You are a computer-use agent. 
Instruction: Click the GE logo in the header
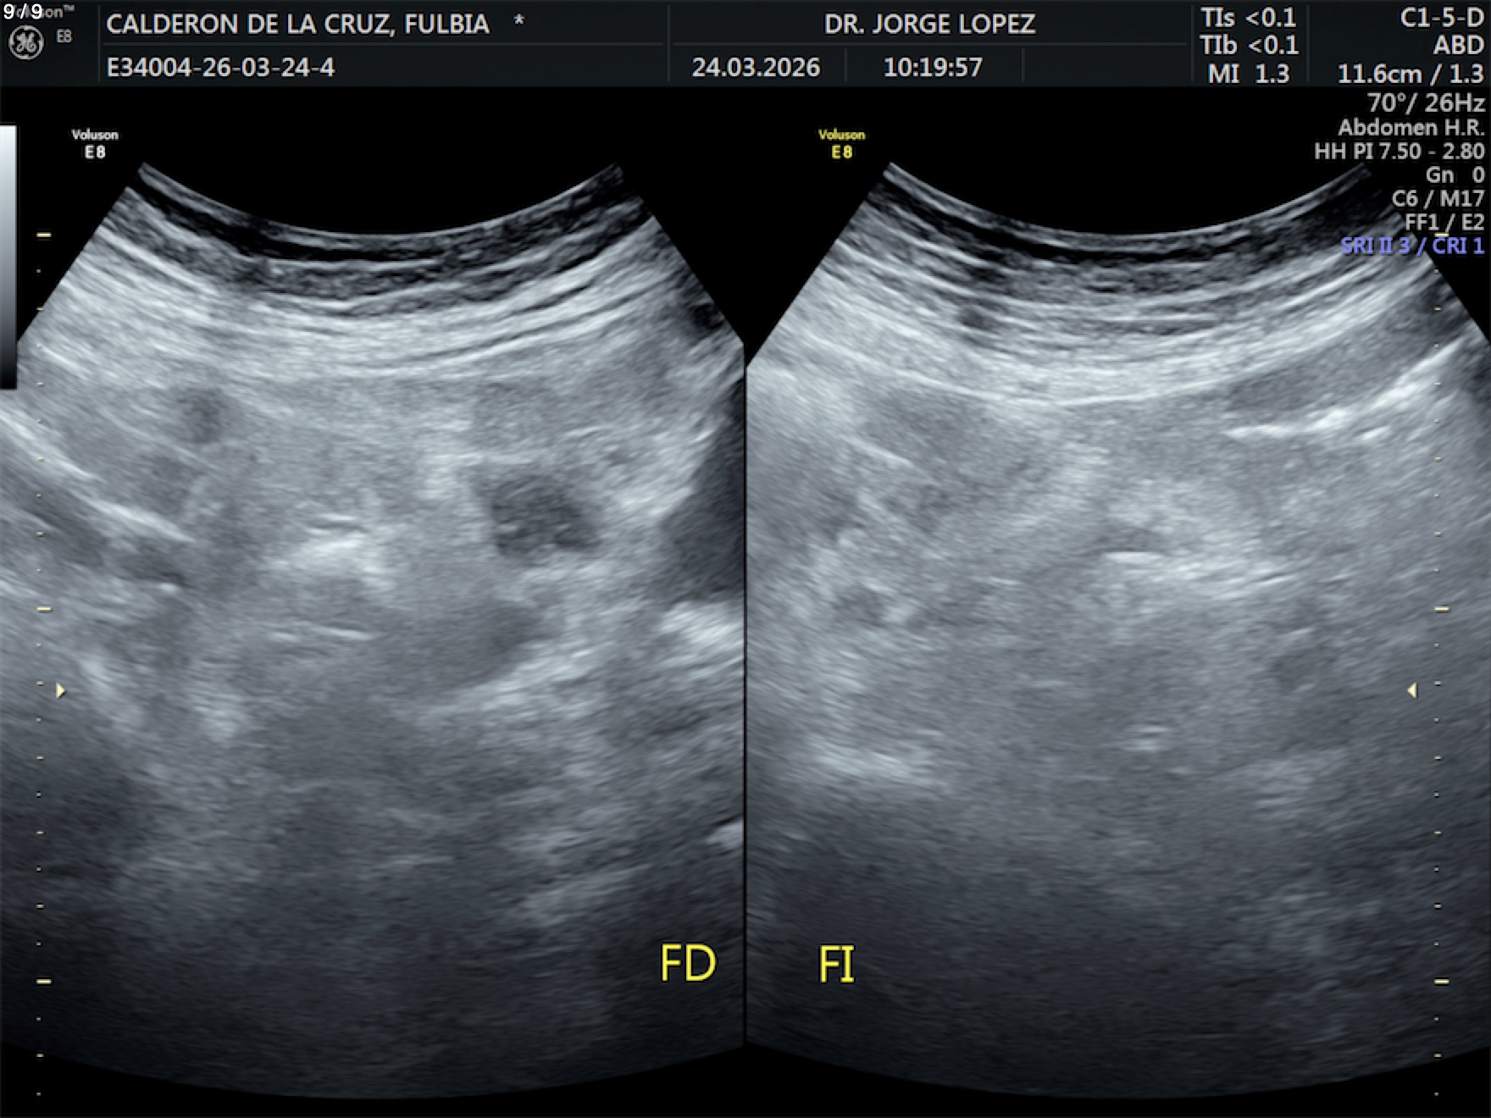pos(25,43)
